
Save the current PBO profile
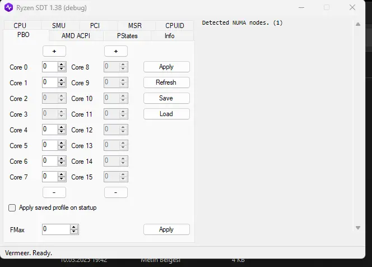(x=166, y=98)
